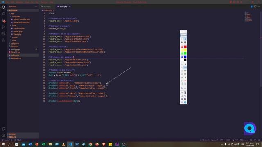Click the floating blue Q recorder widget
The image size is (262, 147).
point(250,128)
